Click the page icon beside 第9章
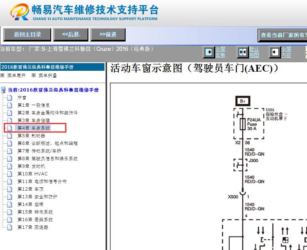 click(x=10, y=166)
